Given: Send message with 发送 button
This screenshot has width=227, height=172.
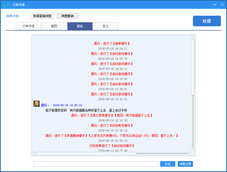Looking at the screenshot, I should [168, 164].
